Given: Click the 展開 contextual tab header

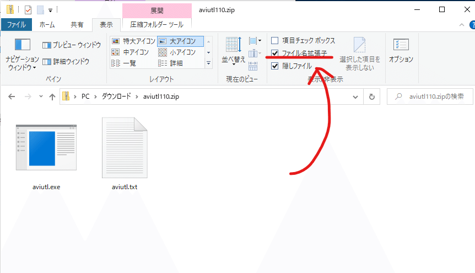Looking at the screenshot, I should pos(157,10).
